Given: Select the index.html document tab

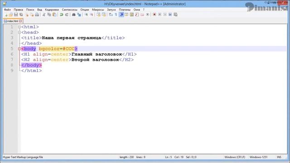Looking at the screenshot, I should click(13, 21).
